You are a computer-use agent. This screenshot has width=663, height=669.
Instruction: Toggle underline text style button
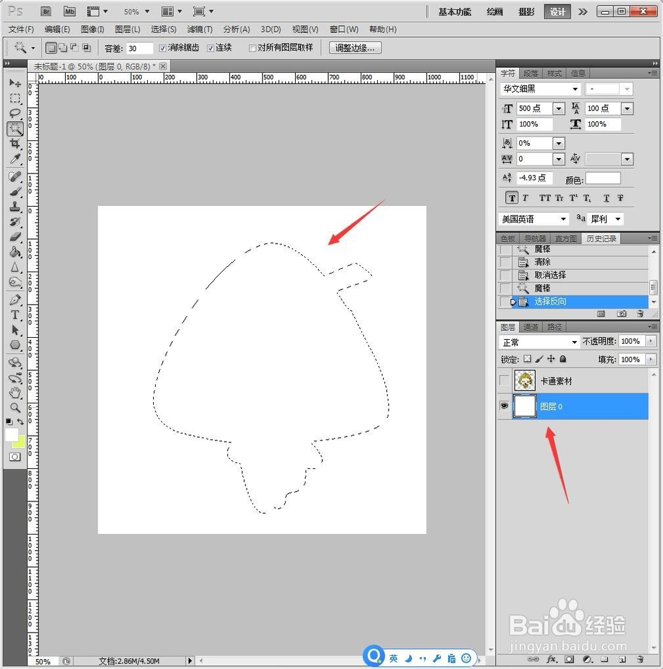tap(606, 198)
